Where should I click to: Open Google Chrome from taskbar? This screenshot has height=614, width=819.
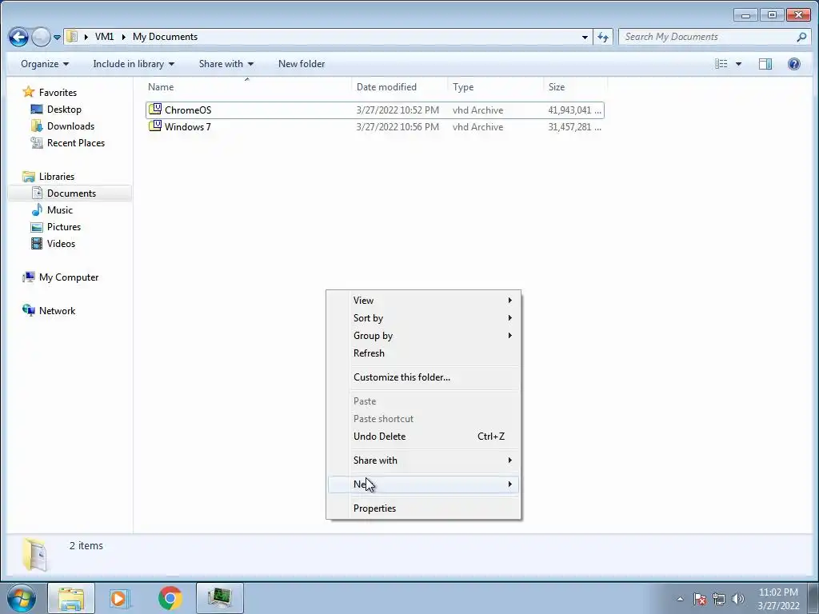coord(170,598)
